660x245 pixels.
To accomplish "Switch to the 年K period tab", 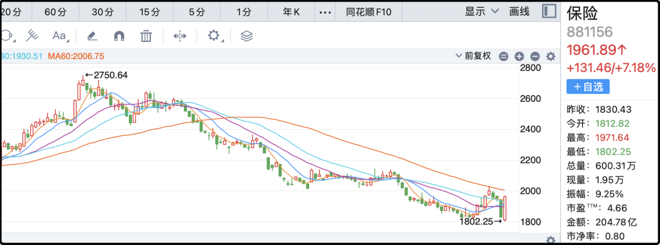I will click(291, 12).
